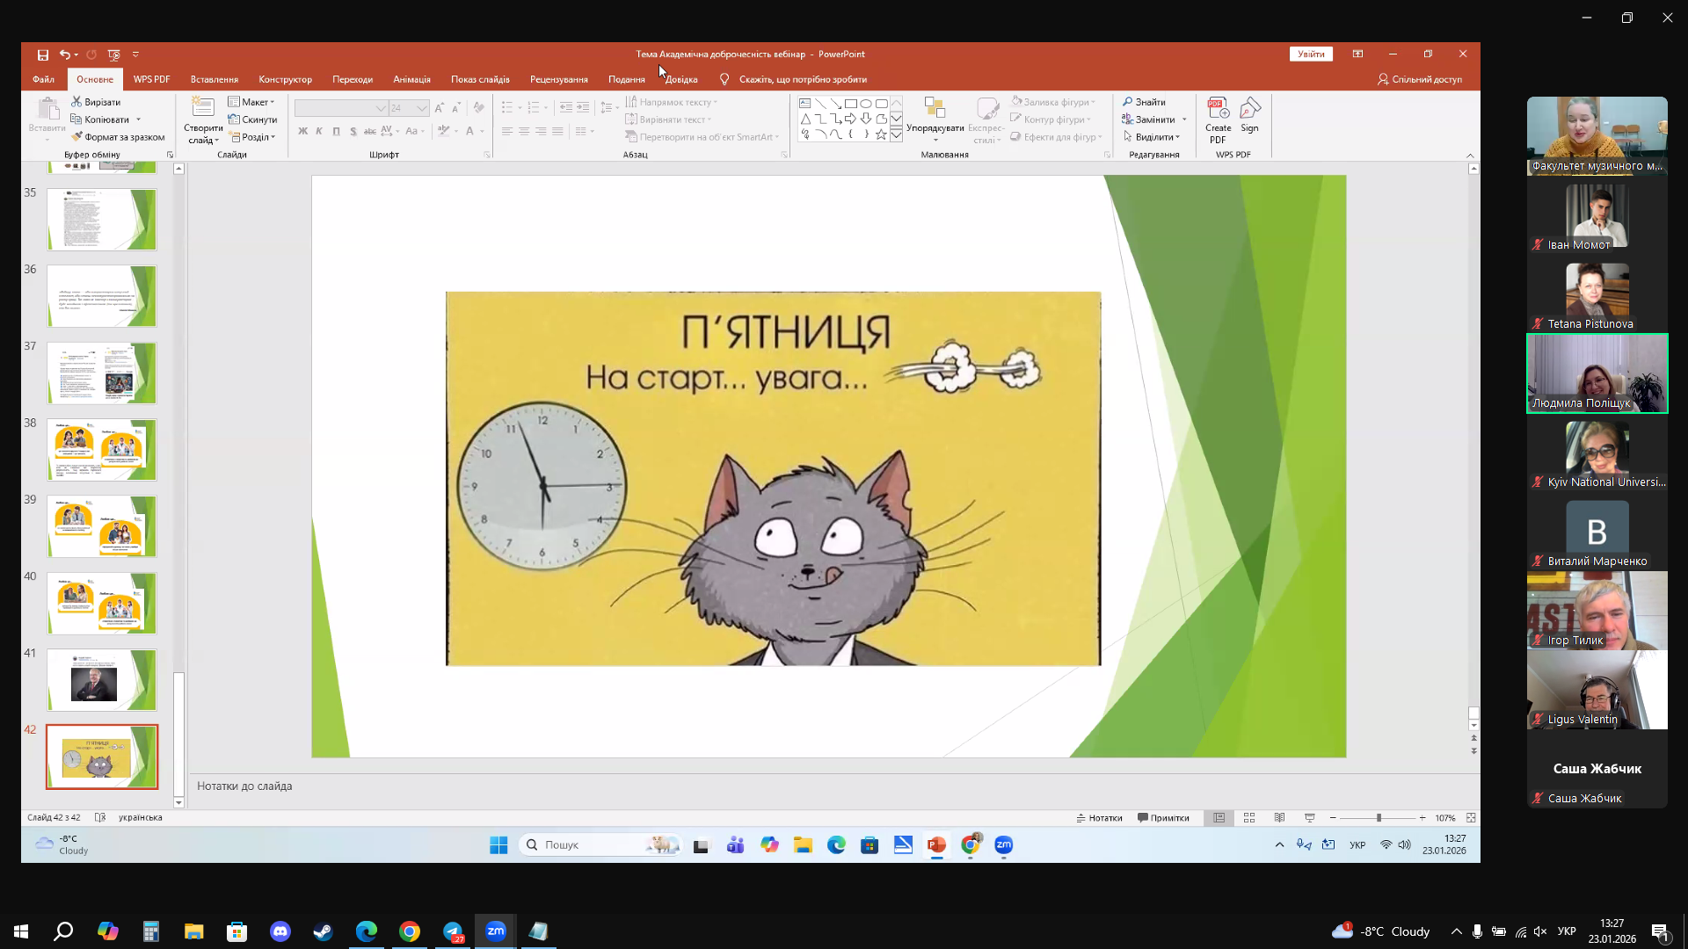
Task: Select slide 41 thumbnail with portrait photo
Action: [102, 680]
